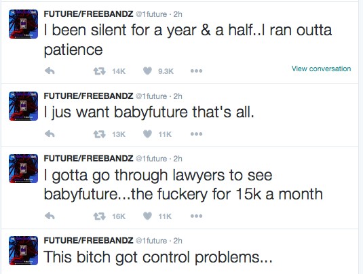Retweet the tweet with 16K retweets

(x=100, y=216)
